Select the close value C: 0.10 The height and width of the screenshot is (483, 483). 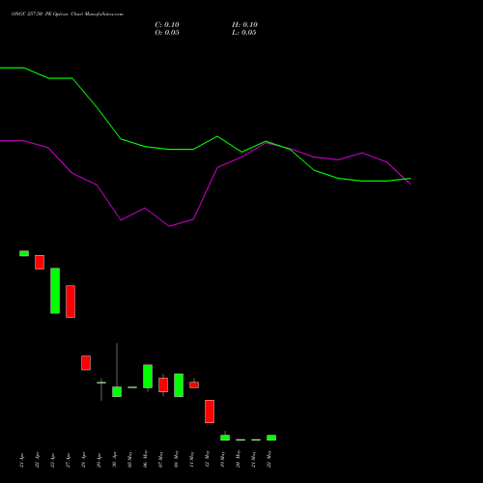coord(167,25)
